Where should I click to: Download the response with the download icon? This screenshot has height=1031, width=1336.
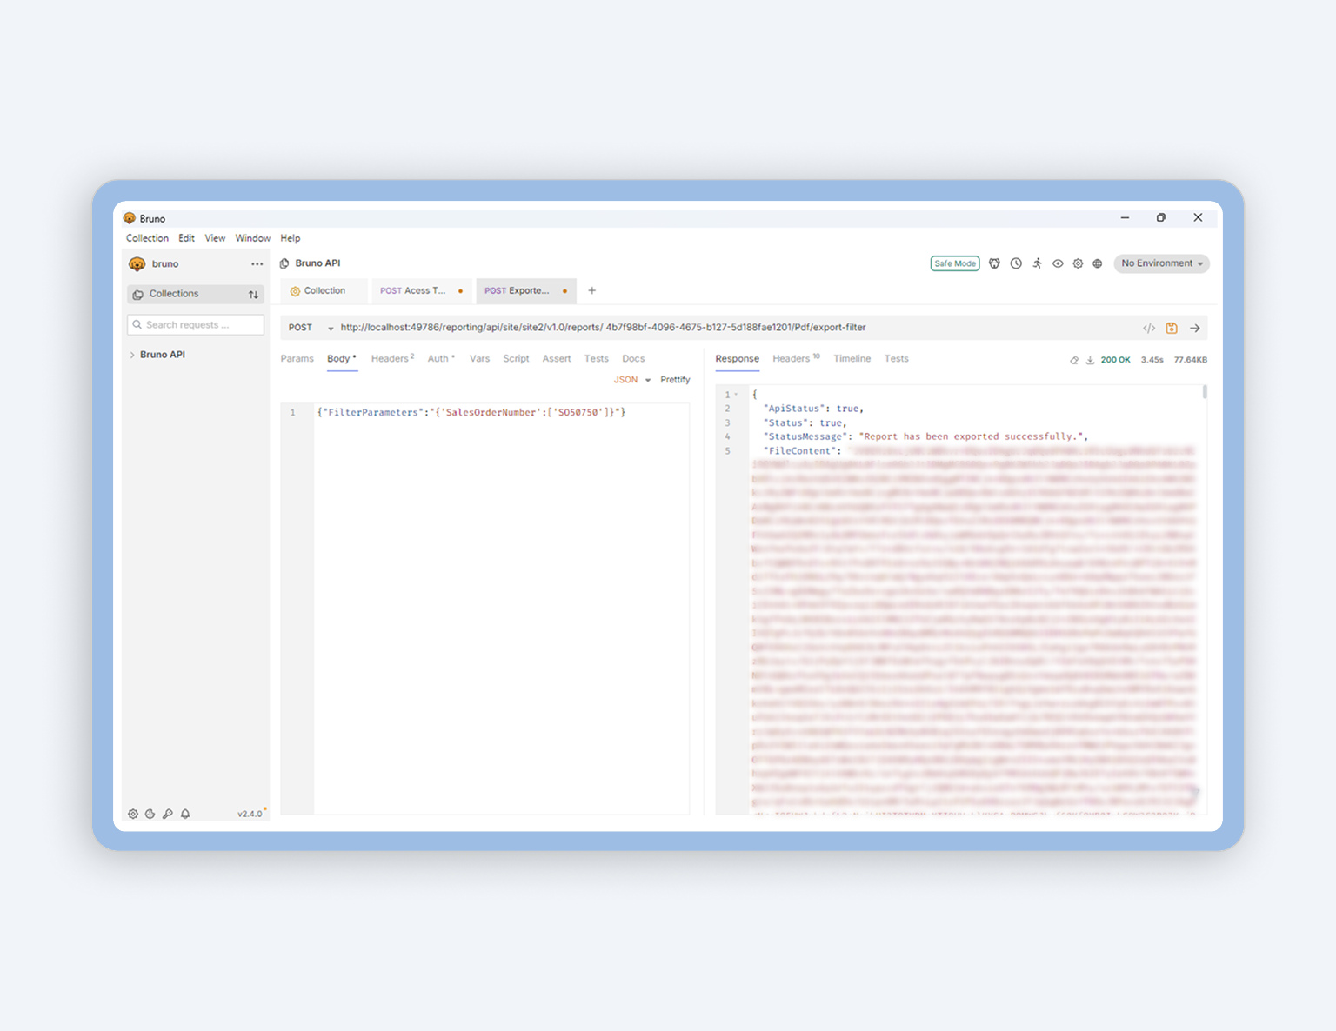[1090, 360]
